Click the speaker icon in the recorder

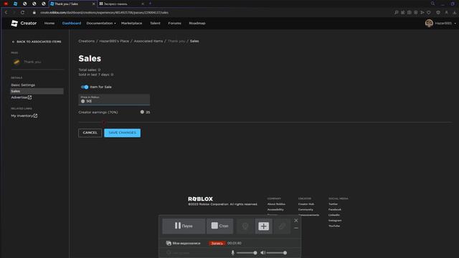[263, 253]
